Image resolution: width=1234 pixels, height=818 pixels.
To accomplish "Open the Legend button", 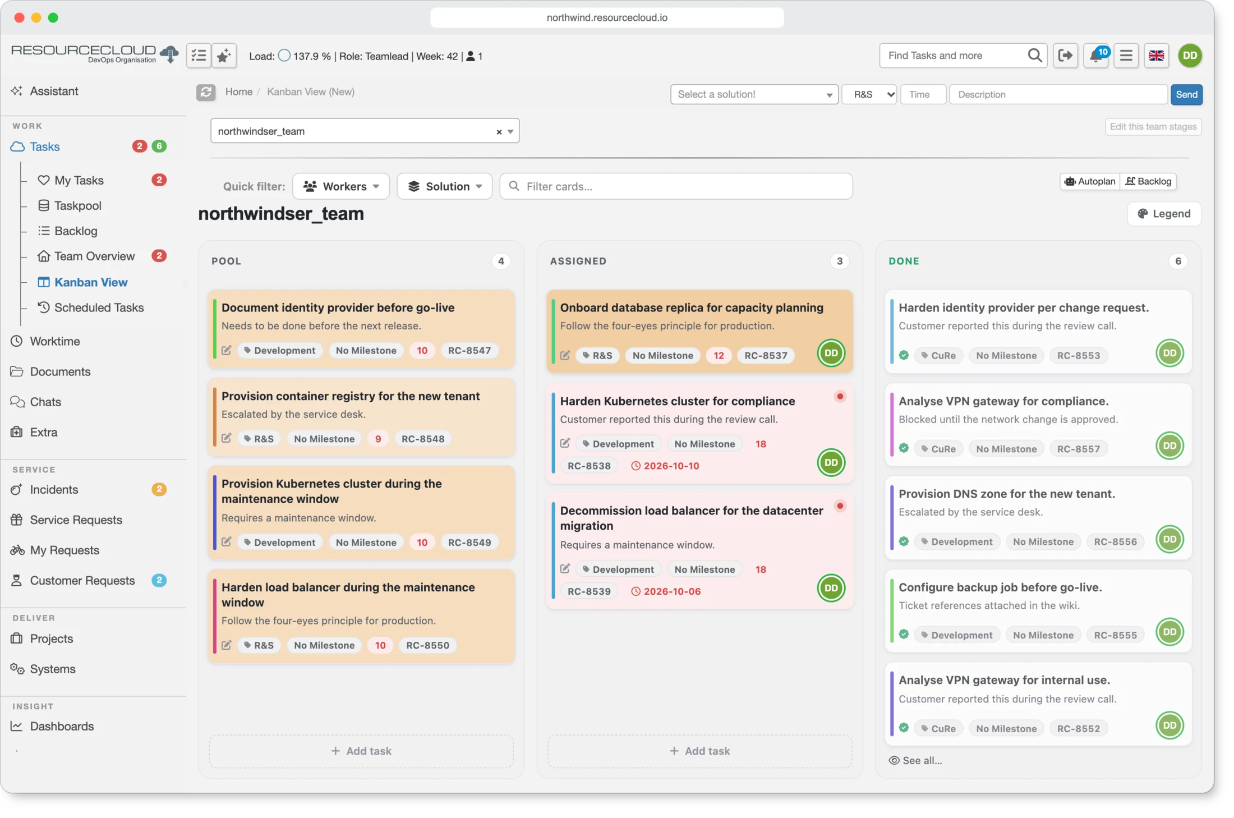I will tap(1164, 214).
